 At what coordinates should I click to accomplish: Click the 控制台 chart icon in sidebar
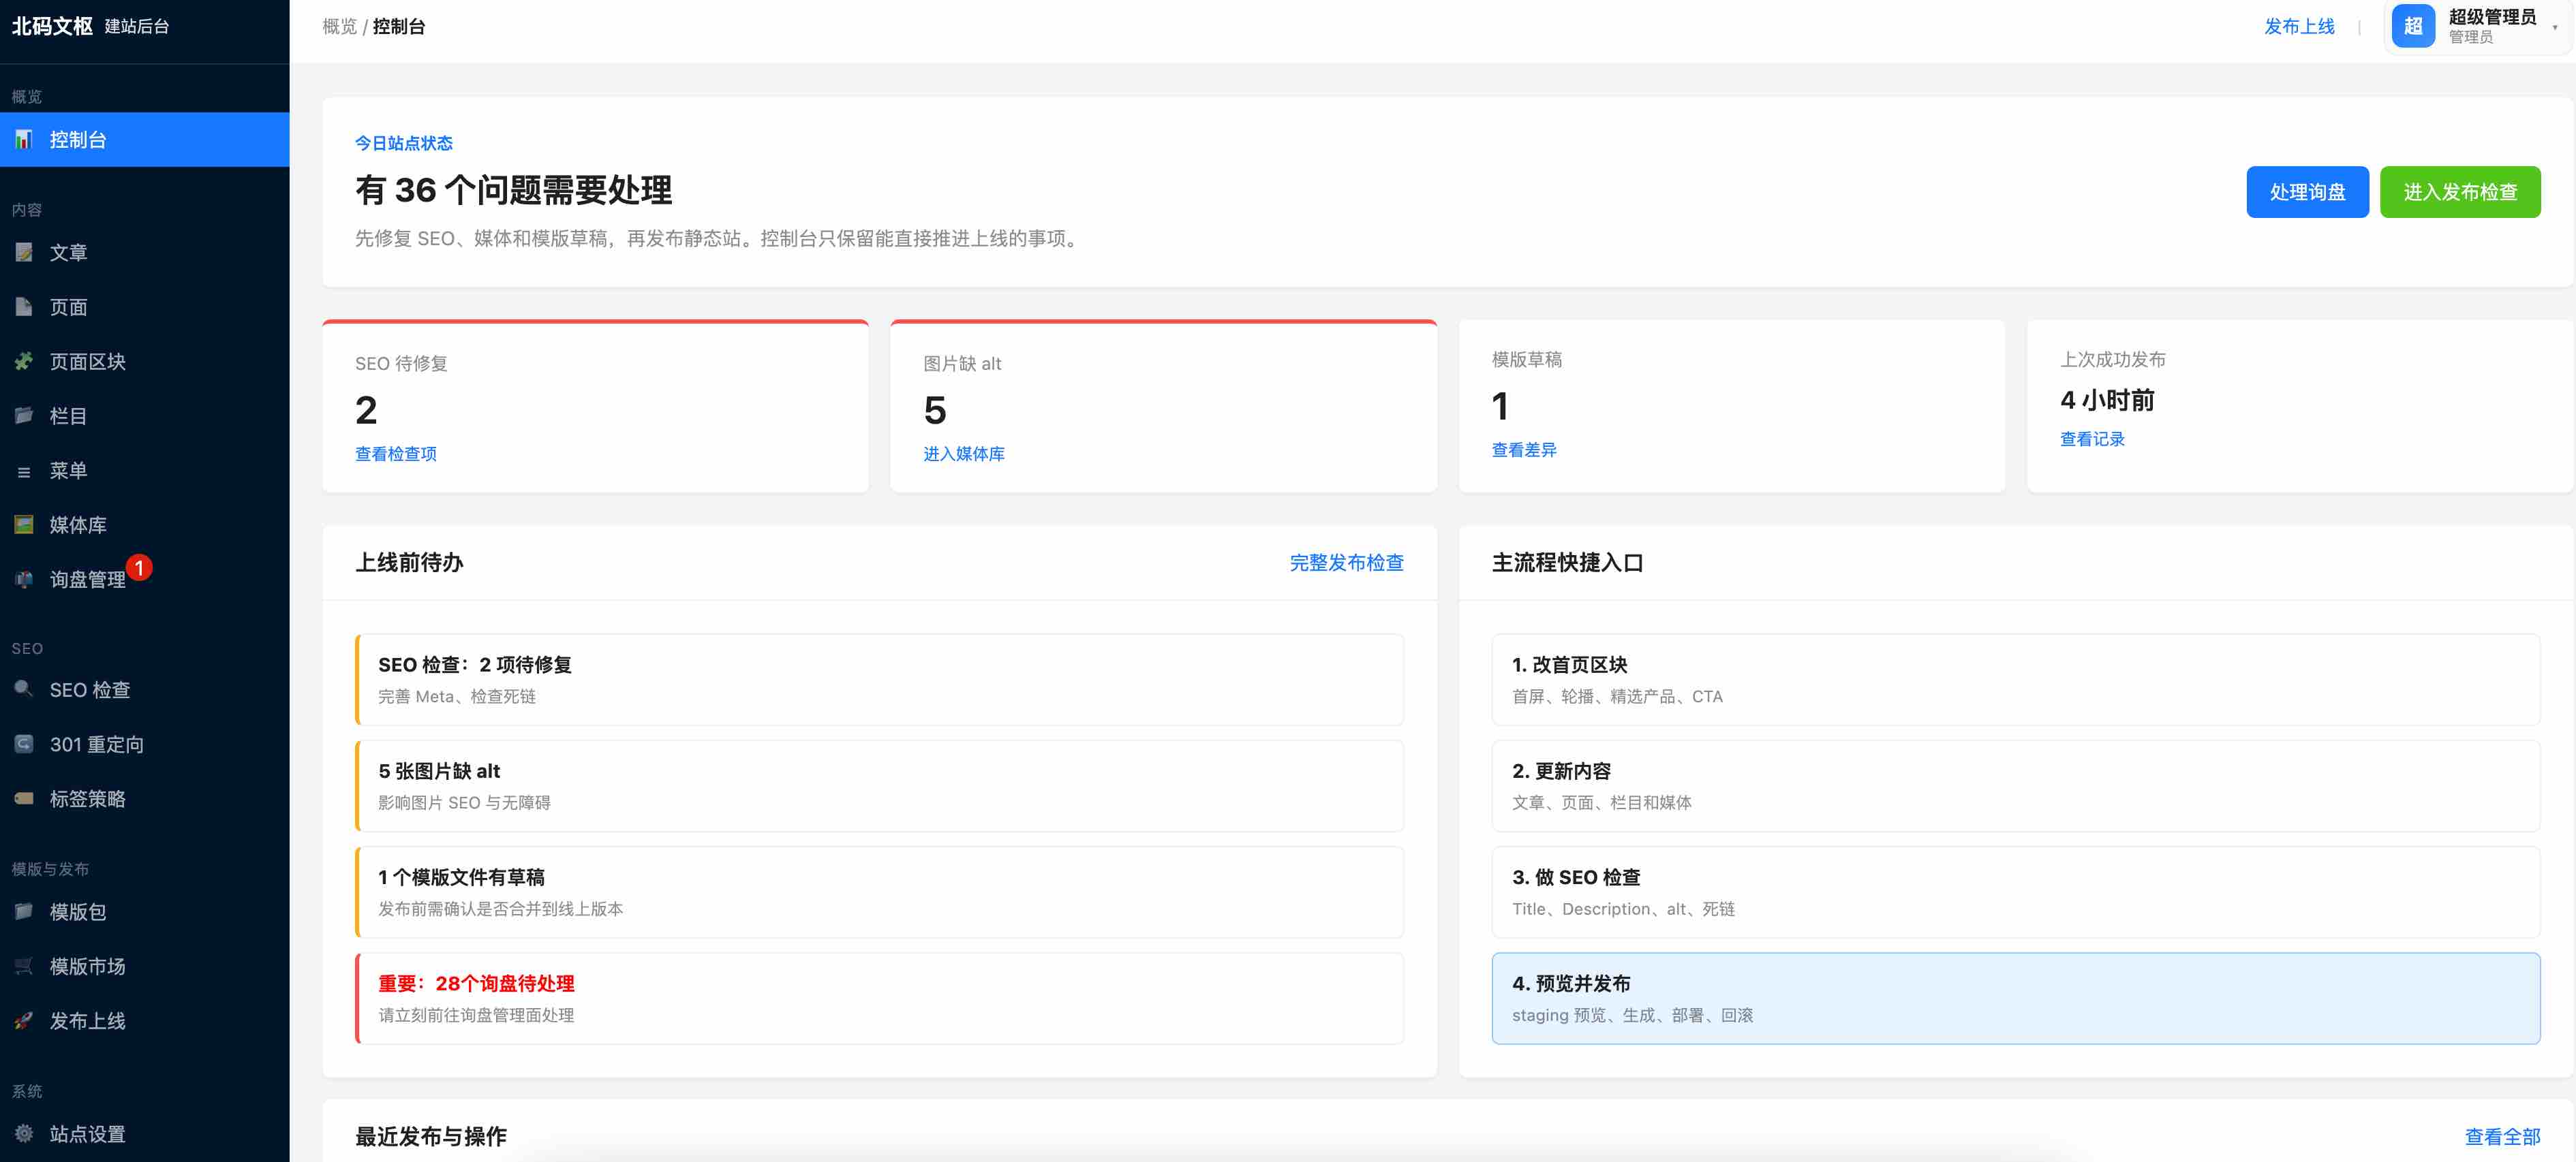point(24,140)
